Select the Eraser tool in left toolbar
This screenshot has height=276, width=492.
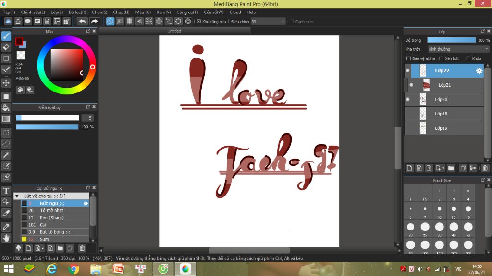[x=6, y=47]
